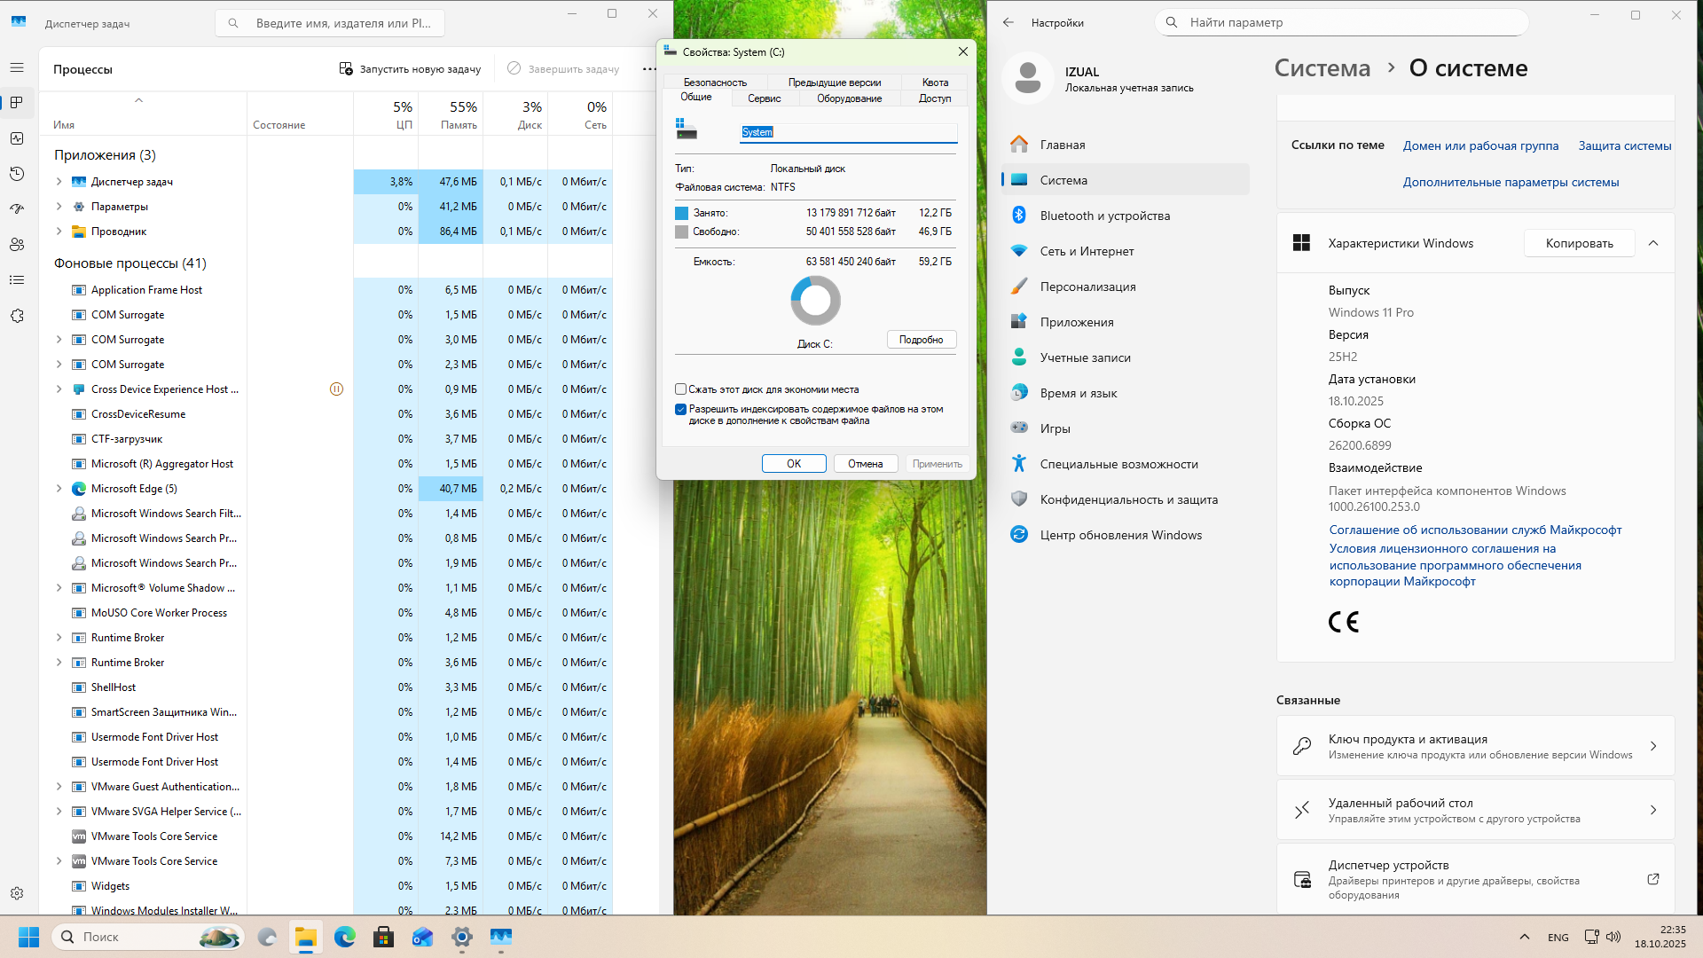Open Performance page in Task Manager sidebar

tap(17, 138)
